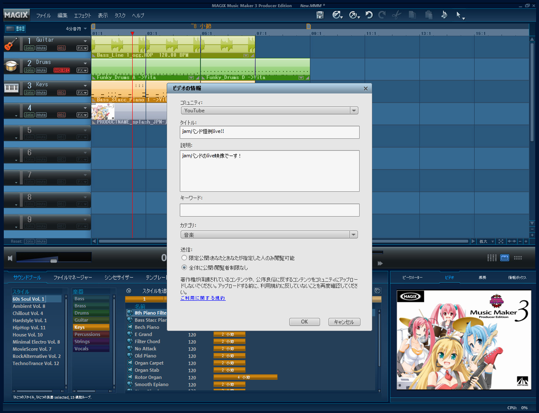Image resolution: width=539 pixels, height=413 pixels.
Task: Click the Paste clipboard icon
Action: tap(429, 15)
